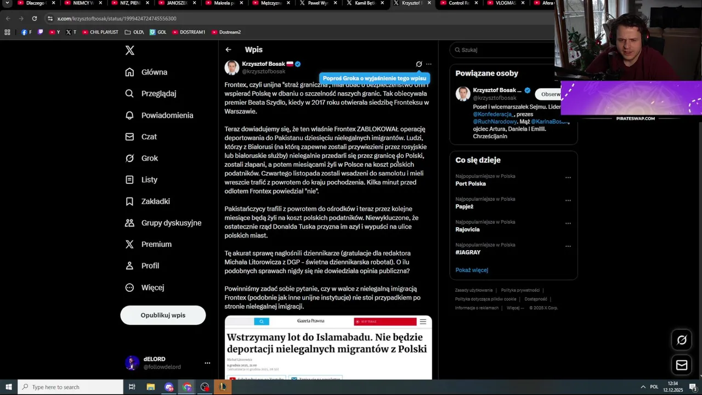The height and width of the screenshot is (395, 702).
Task: Open Polityka prywatności footer link
Action: (520, 290)
